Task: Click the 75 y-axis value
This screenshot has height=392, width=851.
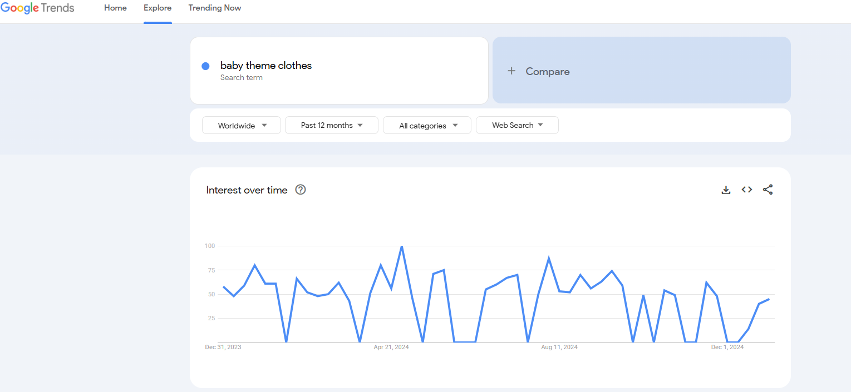Action: click(x=211, y=270)
